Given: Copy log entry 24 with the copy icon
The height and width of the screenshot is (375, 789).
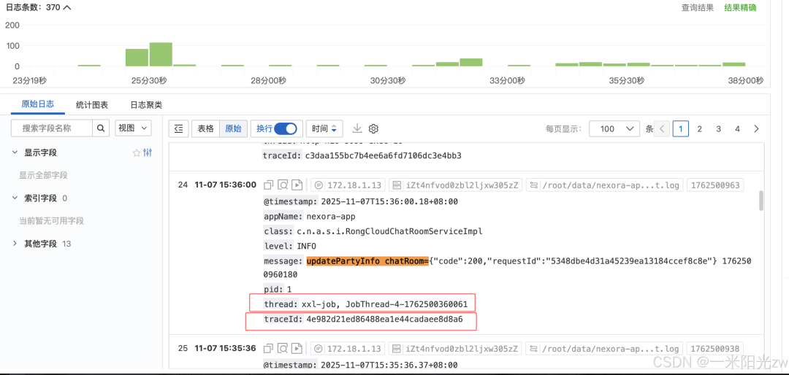Looking at the screenshot, I should click(269, 185).
